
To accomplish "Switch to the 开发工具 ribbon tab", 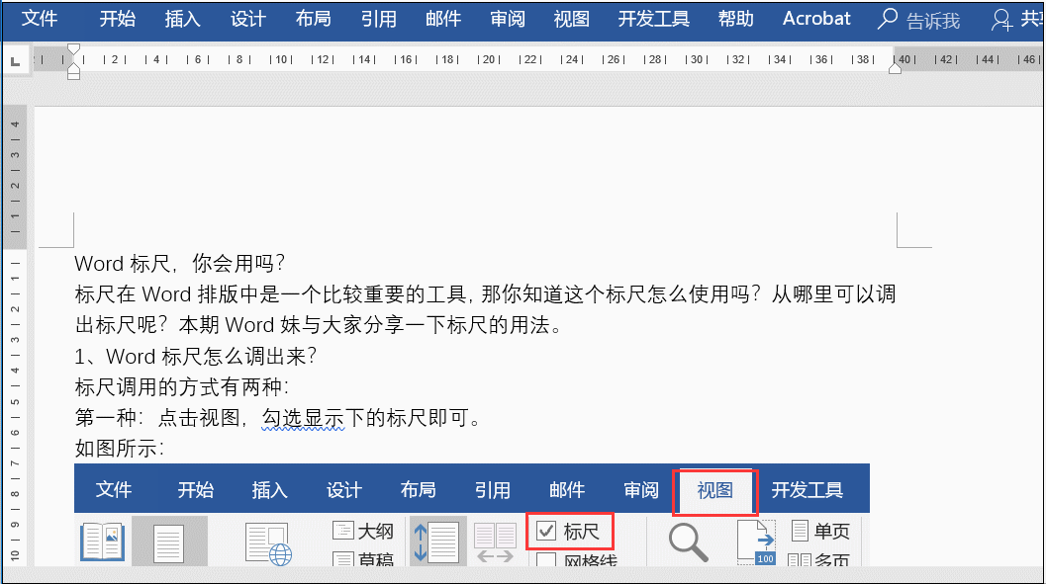I will (x=653, y=18).
